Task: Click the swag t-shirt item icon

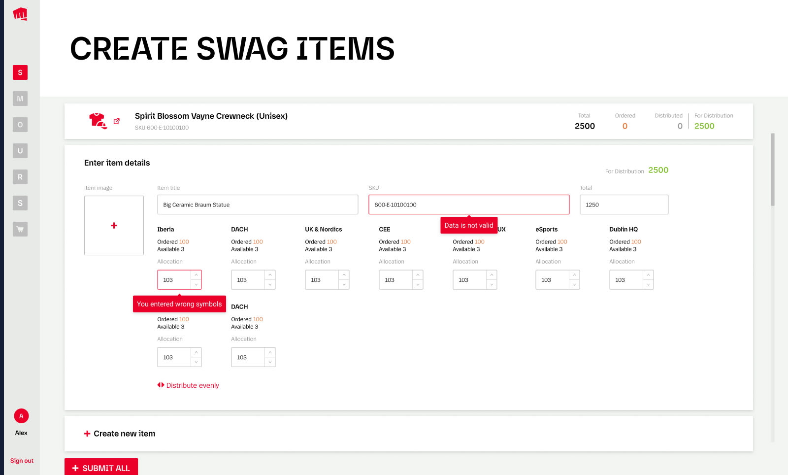Action: 98,121
